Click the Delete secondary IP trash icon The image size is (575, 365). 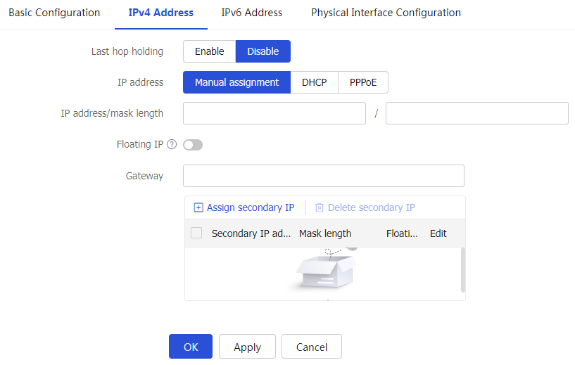(320, 207)
